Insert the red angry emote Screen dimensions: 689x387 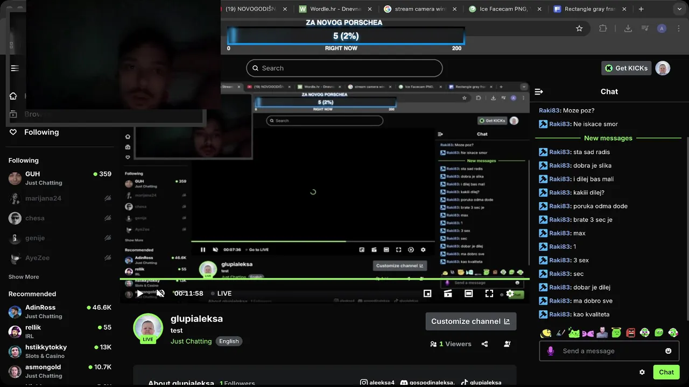coord(631,333)
